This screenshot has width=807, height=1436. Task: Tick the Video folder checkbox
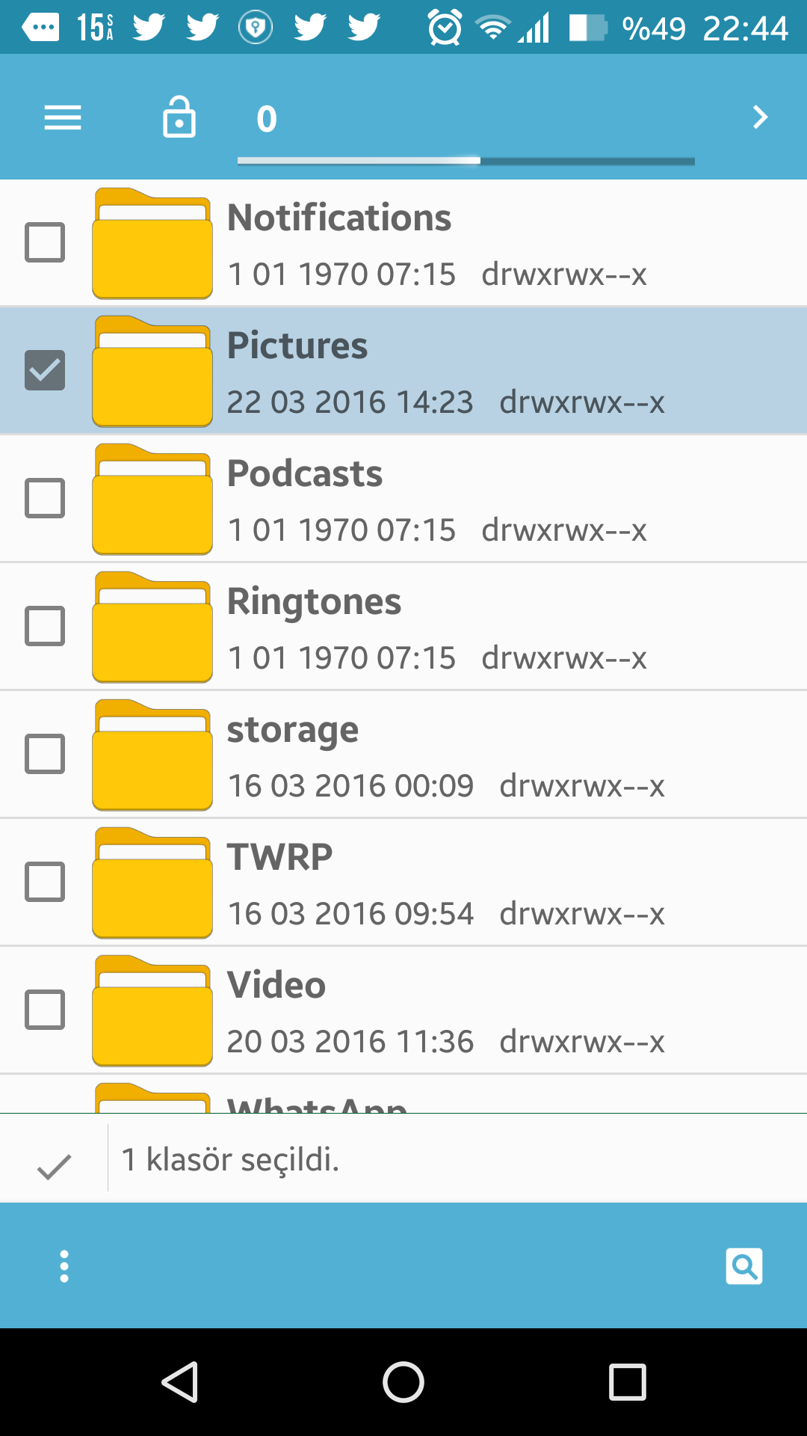pos(45,1010)
